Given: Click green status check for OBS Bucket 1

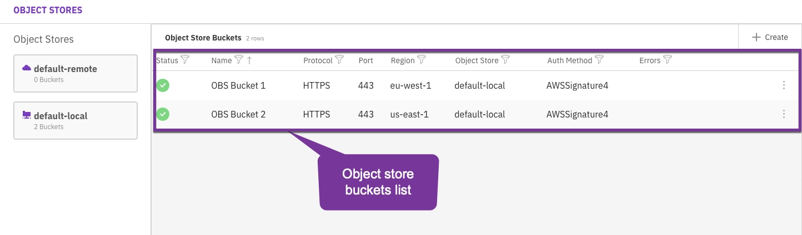Looking at the screenshot, I should tap(163, 85).
